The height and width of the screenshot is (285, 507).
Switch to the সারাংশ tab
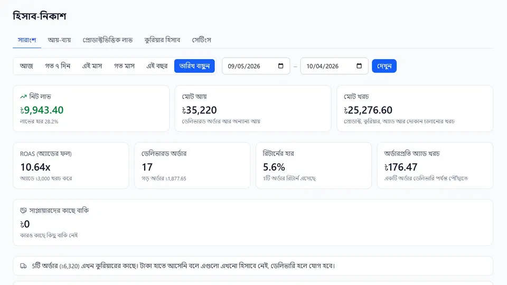click(x=27, y=40)
